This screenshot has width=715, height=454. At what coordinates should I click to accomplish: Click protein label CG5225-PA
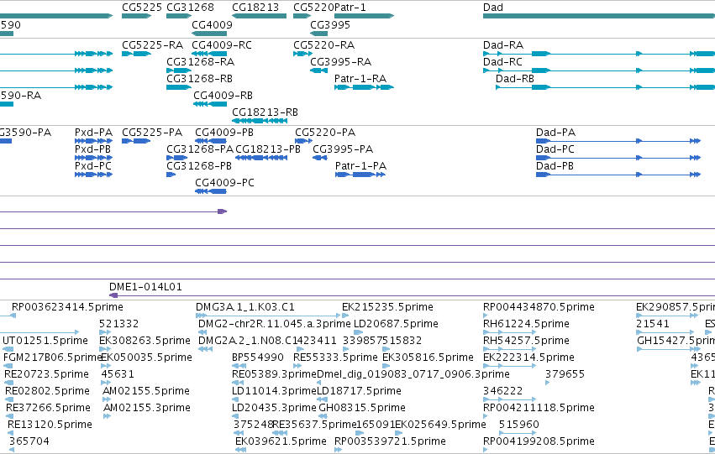coord(152,133)
